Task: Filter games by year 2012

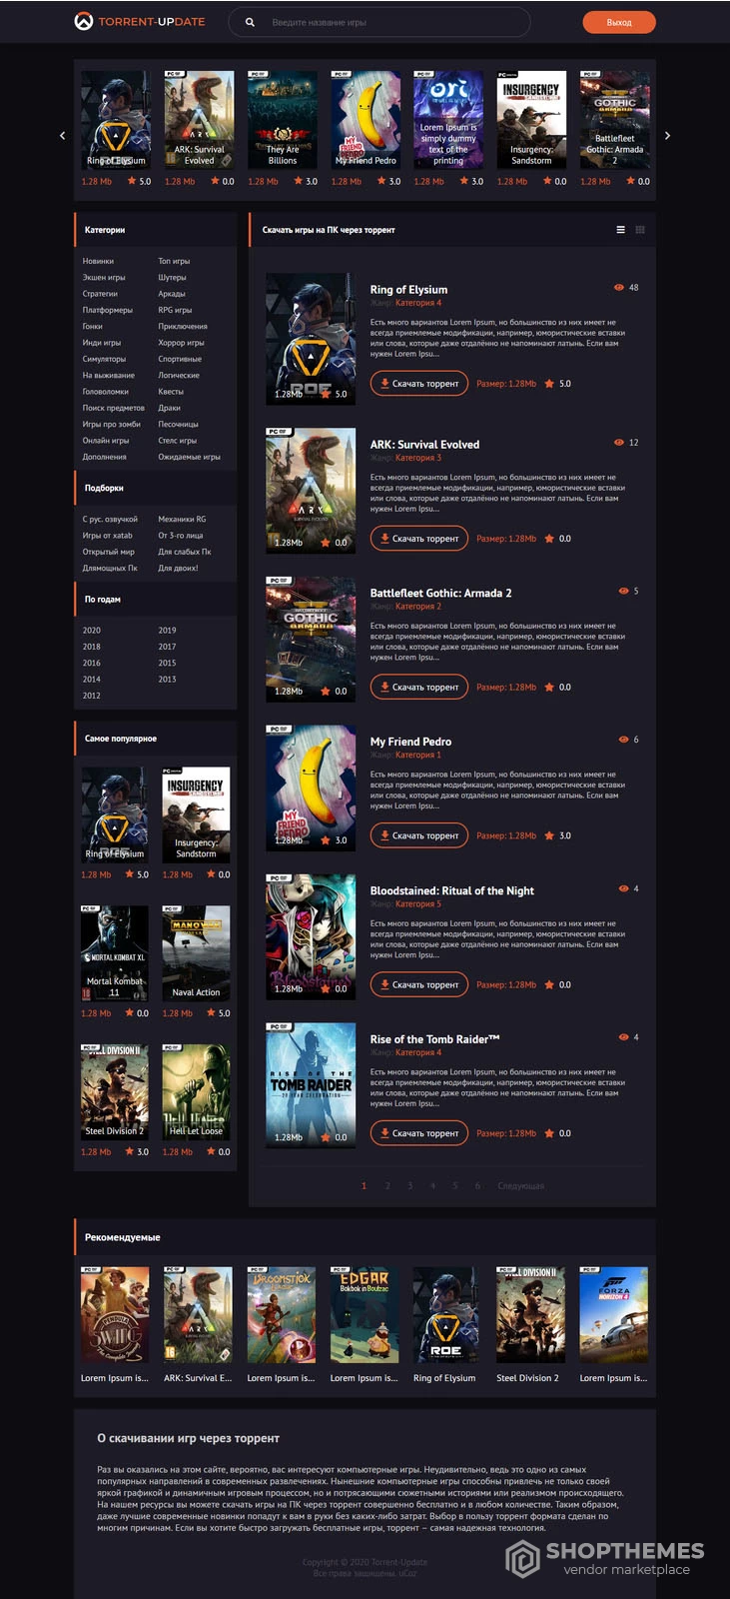Action: coord(91,696)
